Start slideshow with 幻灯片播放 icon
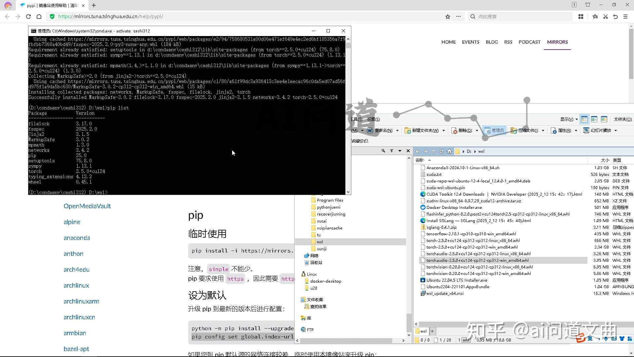The height and width of the screenshot is (357, 634). coord(599,130)
